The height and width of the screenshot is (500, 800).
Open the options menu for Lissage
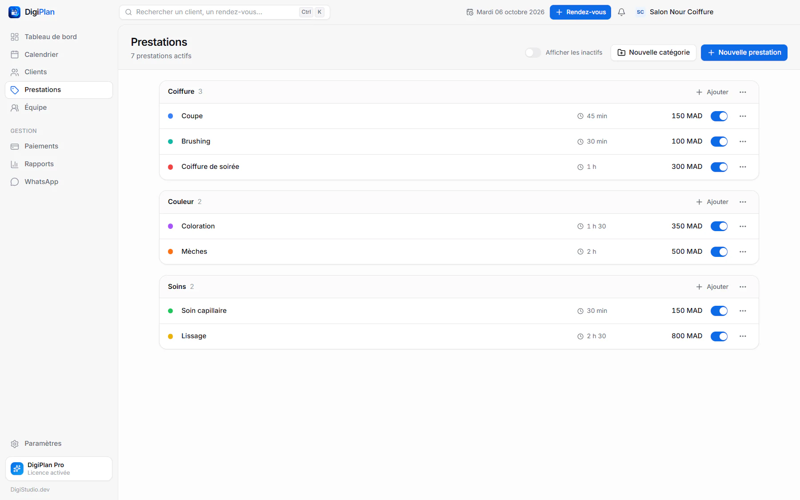[743, 336]
